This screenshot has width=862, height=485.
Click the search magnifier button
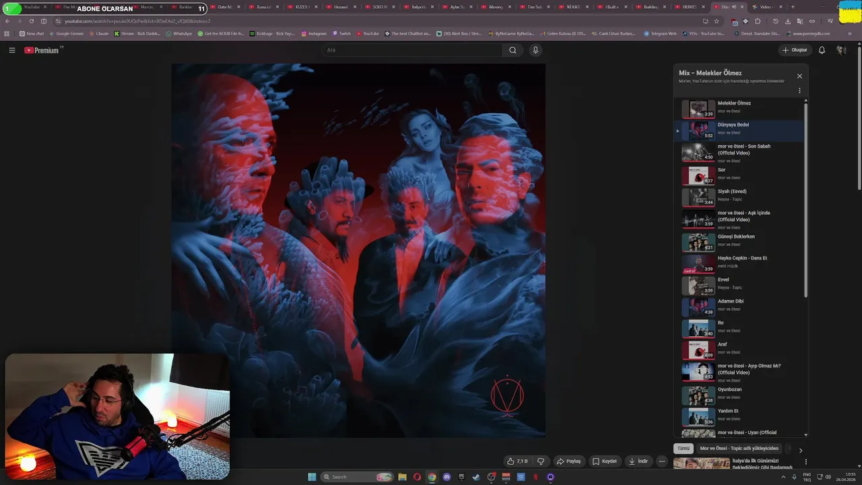[512, 50]
